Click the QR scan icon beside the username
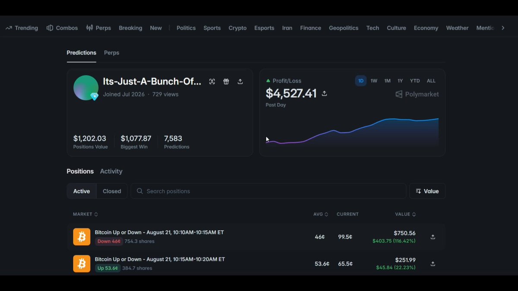 tap(212, 81)
